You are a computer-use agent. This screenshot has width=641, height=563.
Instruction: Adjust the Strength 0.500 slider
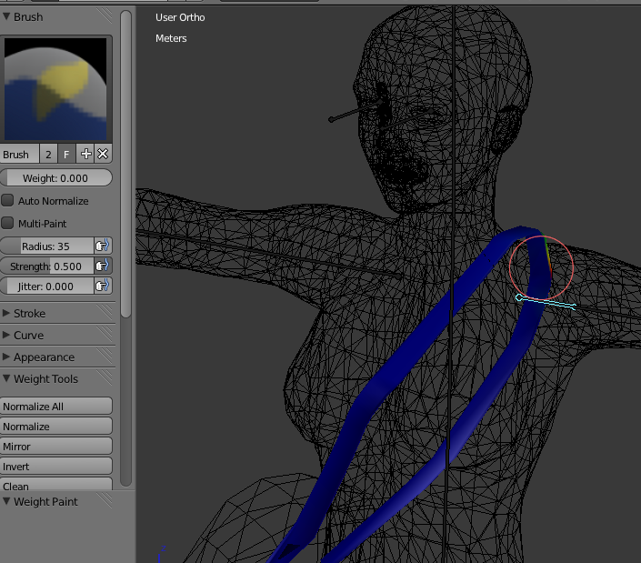click(x=46, y=266)
